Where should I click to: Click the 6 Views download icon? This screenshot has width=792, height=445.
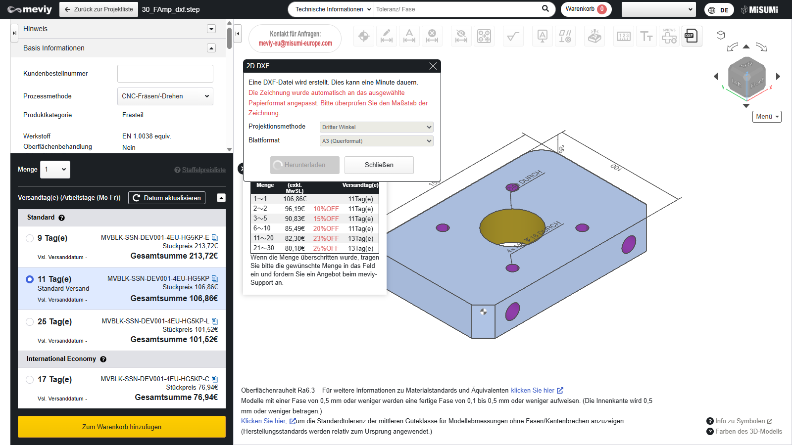[669, 36]
